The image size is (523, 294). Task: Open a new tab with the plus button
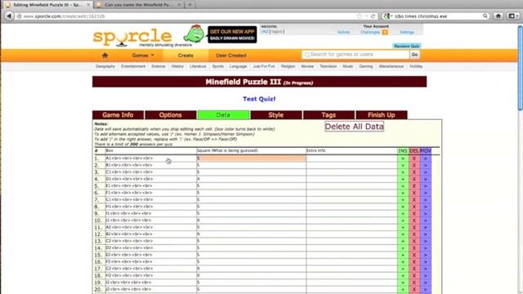tap(190, 5)
